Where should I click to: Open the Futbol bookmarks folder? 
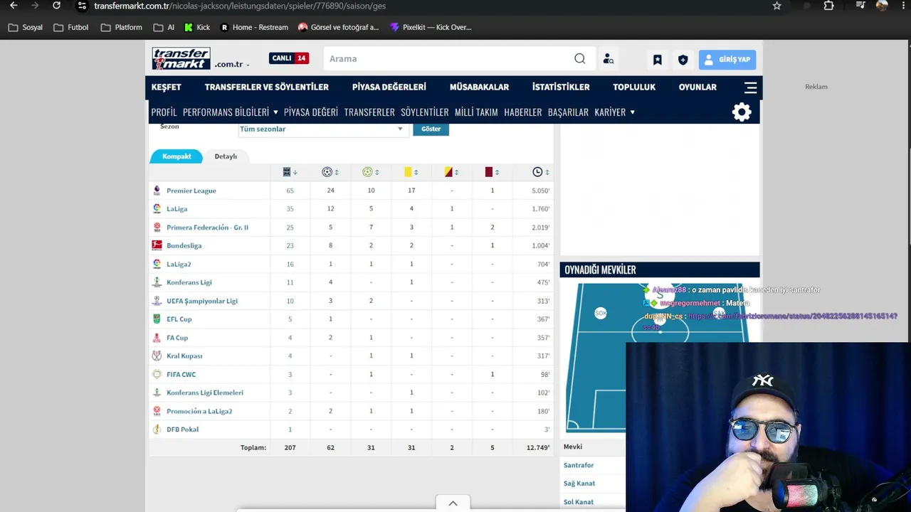click(x=71, y=28)
